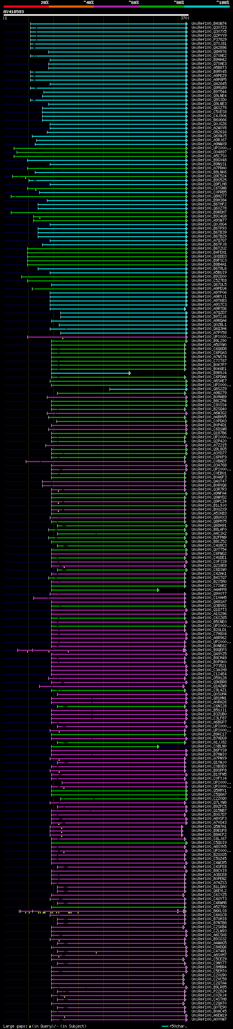Select hit label UniRef100_A7Z215
The width and height of the screenshot is (233, 1029).
(209, 445)
